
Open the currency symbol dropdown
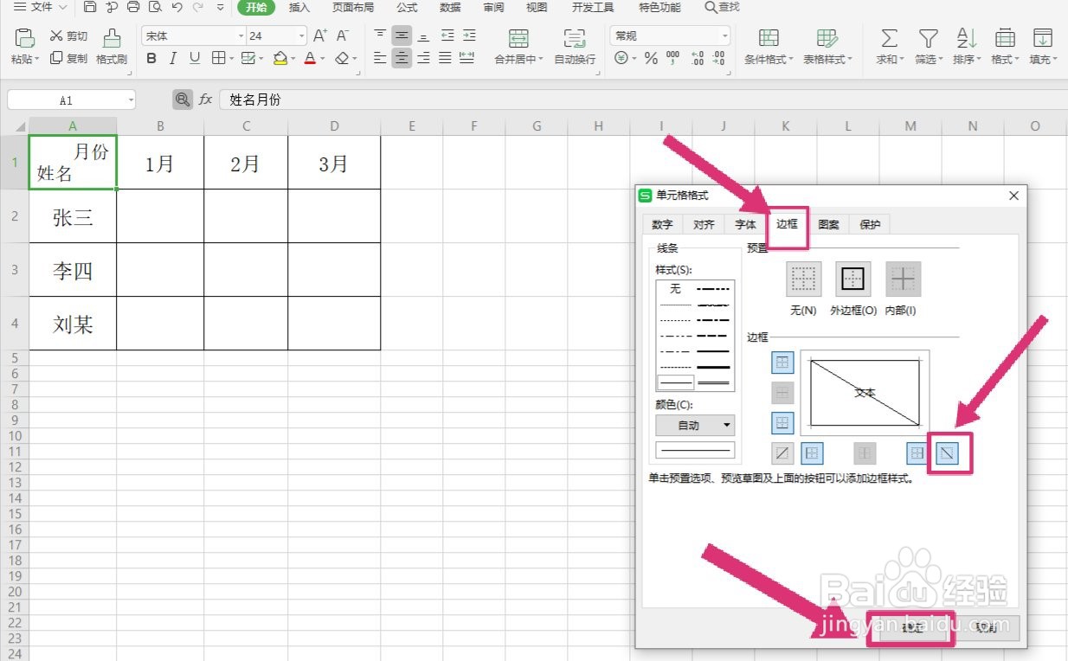634,59
